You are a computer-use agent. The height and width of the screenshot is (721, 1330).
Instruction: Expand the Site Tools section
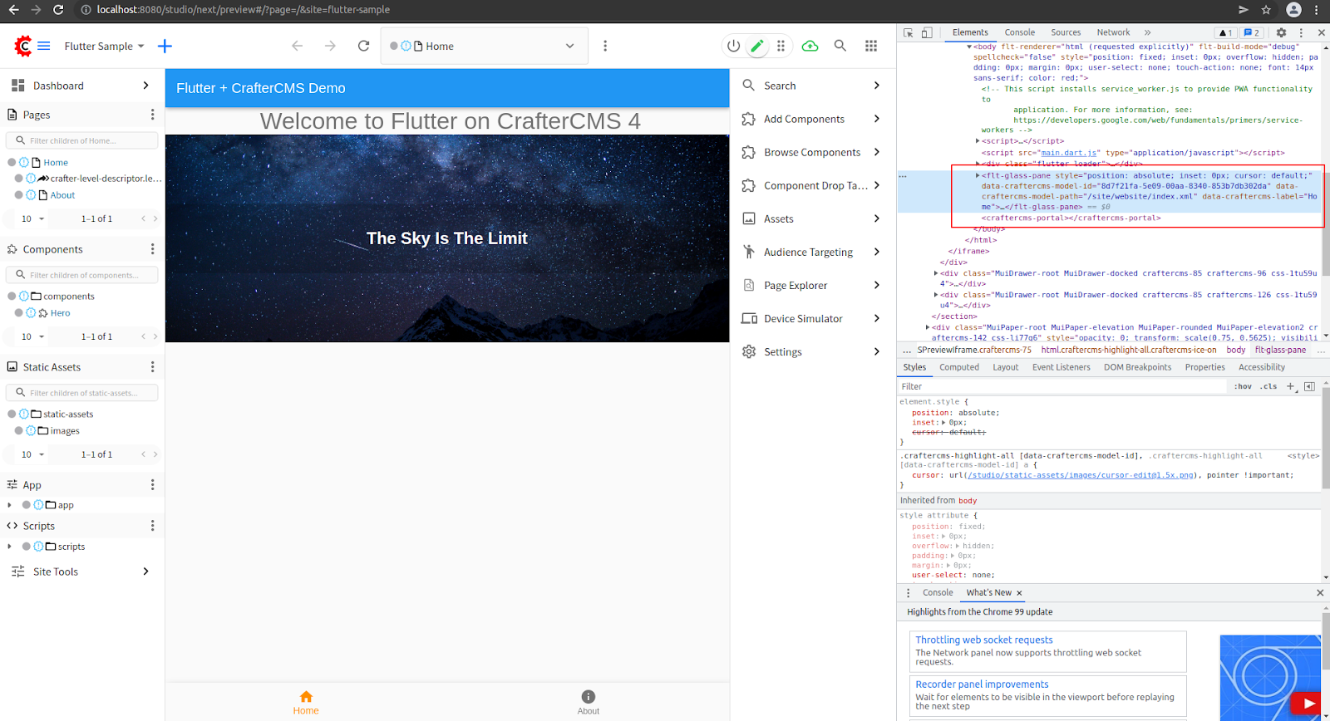coord(145,571)
